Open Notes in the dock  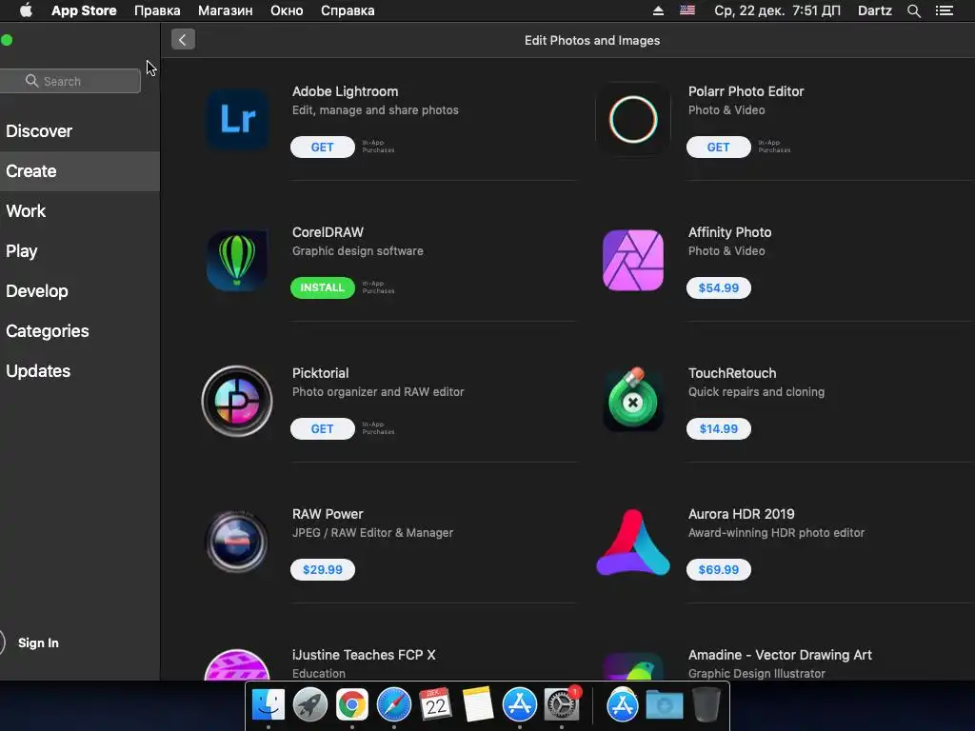[478, 705]
